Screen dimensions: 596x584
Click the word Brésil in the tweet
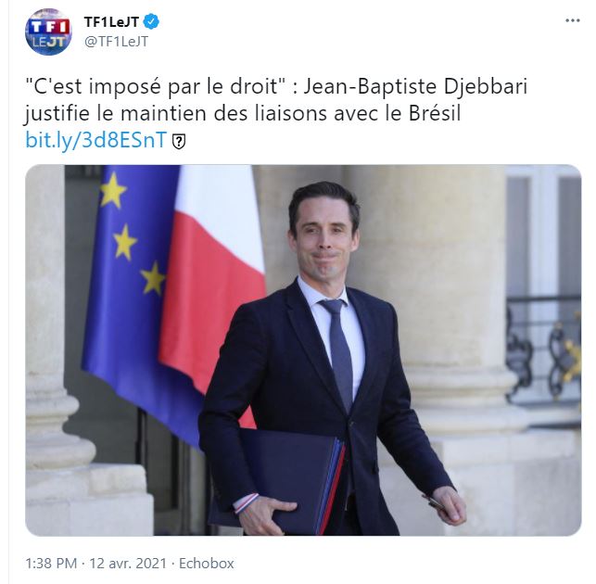tap(435, 113)
